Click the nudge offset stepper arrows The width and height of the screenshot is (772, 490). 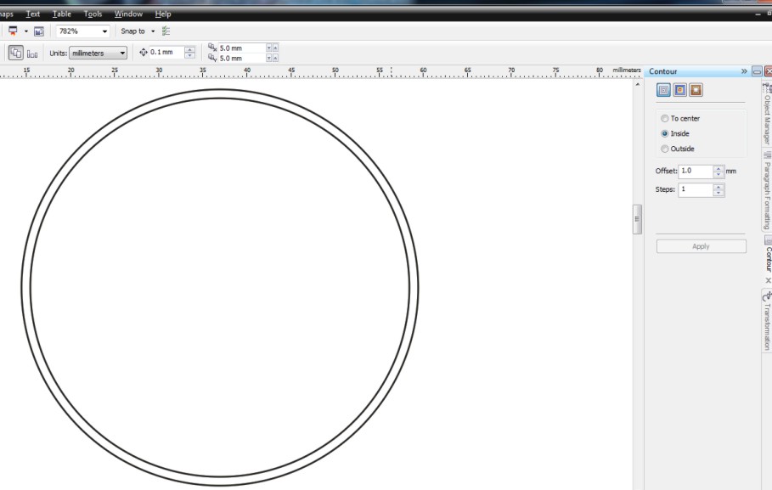[x=189, y=52]
